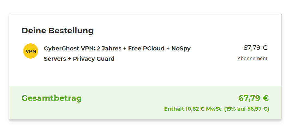Click the "Deine Bestellung" heading

point(57,31)
